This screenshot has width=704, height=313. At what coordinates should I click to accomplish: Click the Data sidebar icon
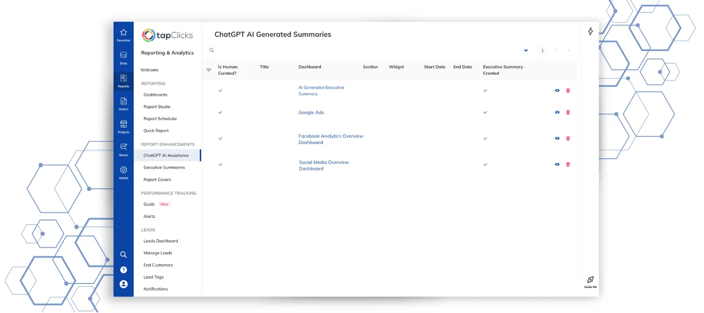point(123,57)
